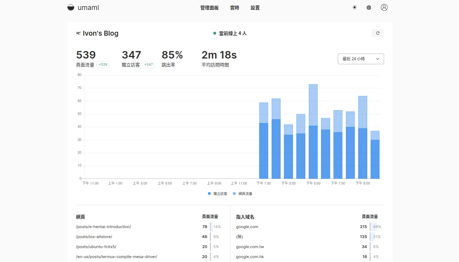Go to the 設置 settings tab

(255, 8)
